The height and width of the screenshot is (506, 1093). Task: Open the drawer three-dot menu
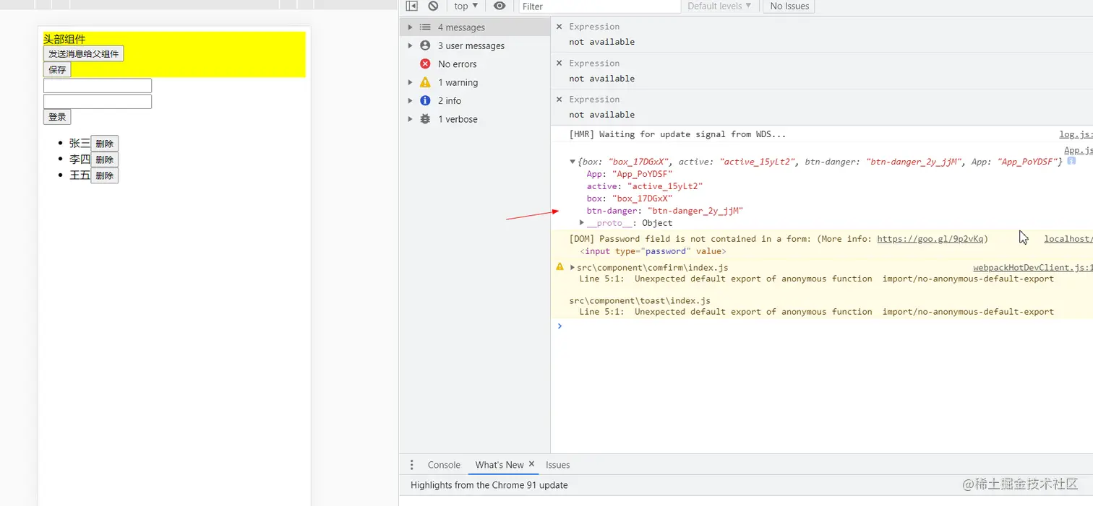point(412,465)
